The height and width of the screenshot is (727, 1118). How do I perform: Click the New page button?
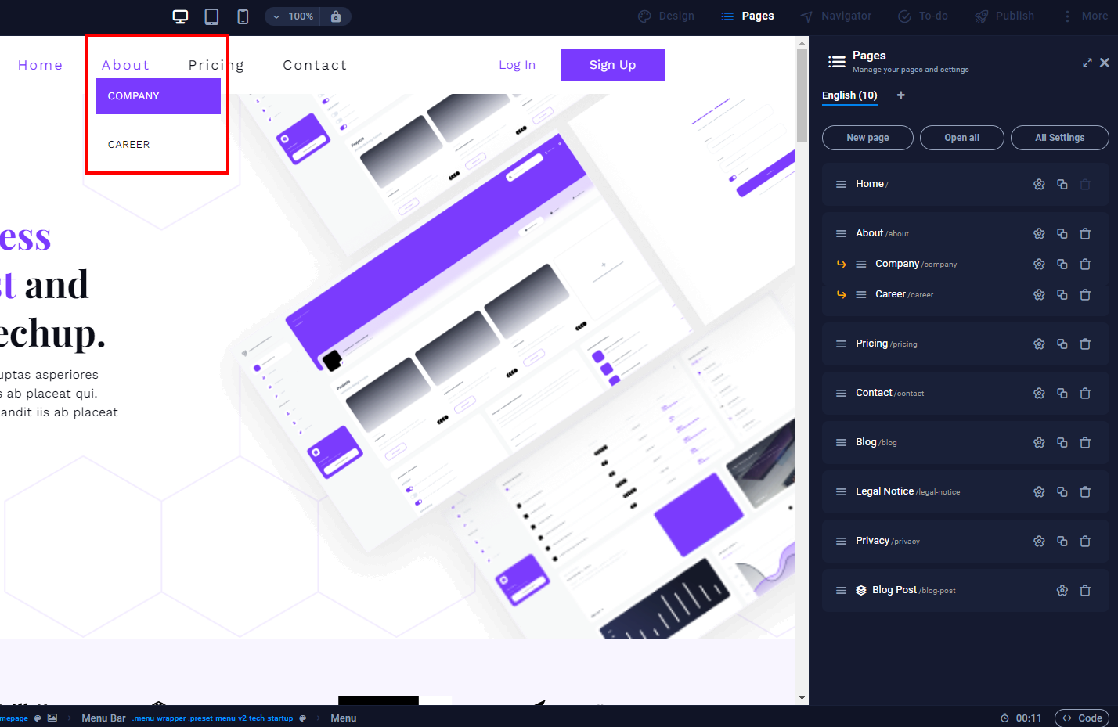tap(867, 138)
